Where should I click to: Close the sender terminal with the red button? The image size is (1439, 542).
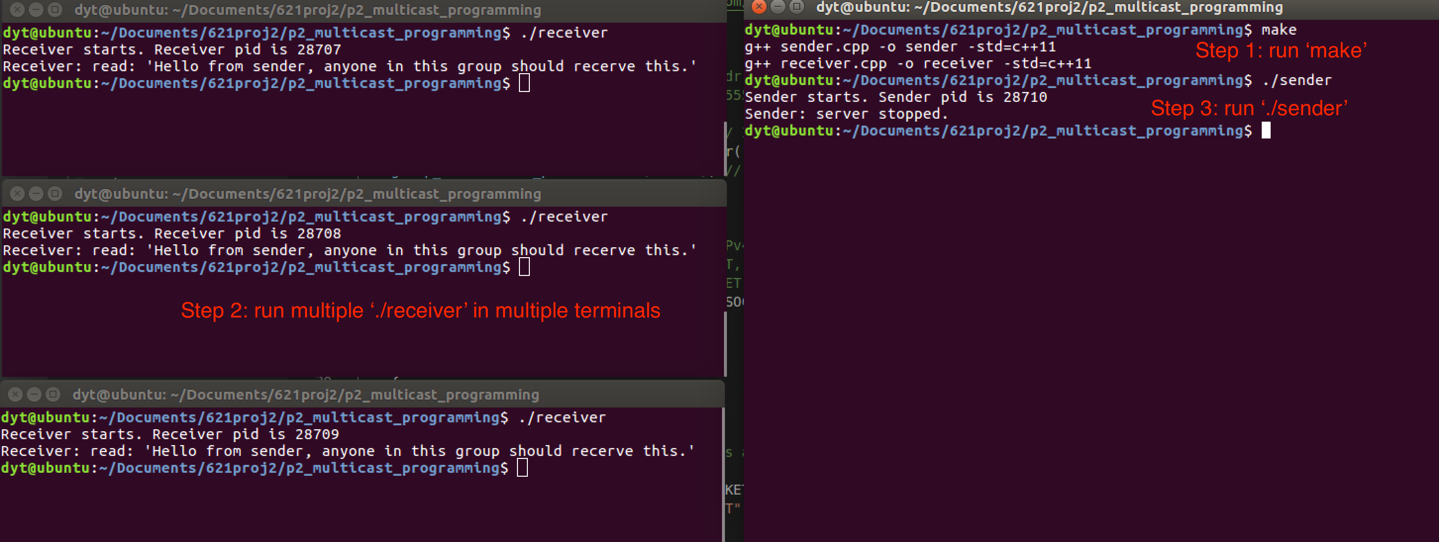[x=759, y=7]
